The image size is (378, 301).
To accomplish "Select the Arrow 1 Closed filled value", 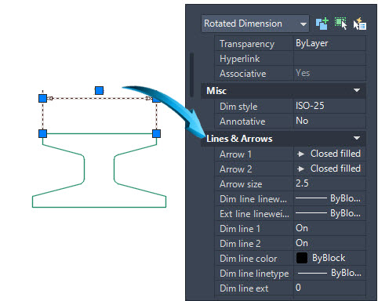I will 329,154.
